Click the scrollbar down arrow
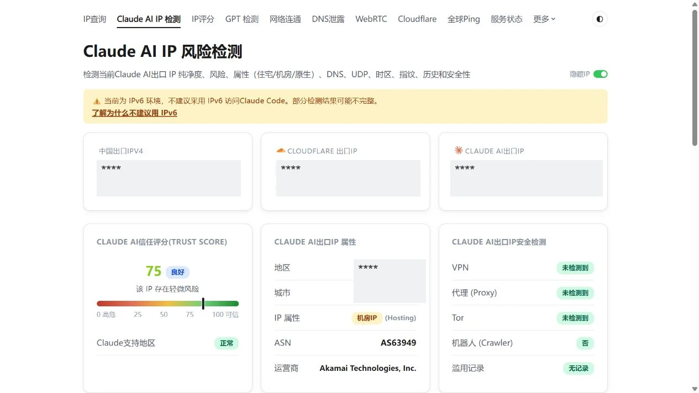699x393 pixels. (x=695, y=389)
